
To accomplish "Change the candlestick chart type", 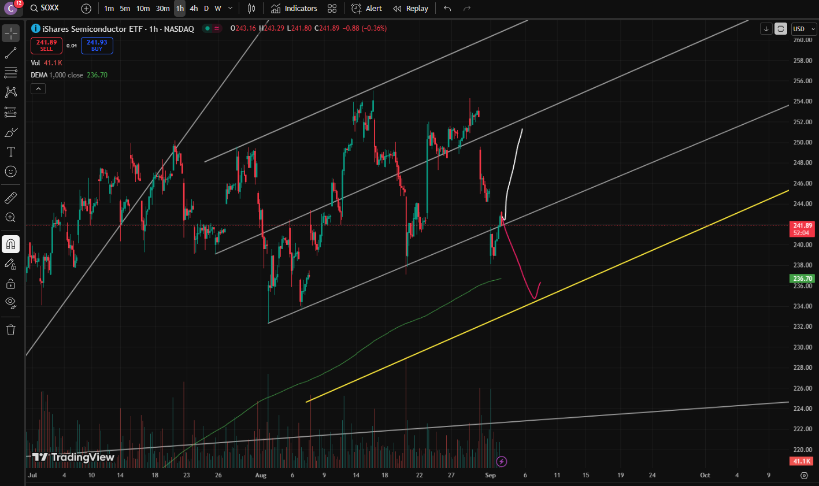I will point(251,9).
